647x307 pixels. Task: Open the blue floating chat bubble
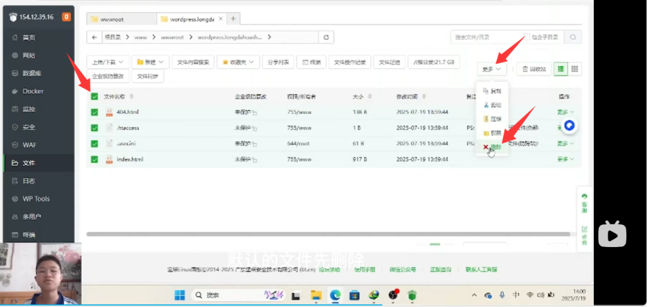point(569,126)
